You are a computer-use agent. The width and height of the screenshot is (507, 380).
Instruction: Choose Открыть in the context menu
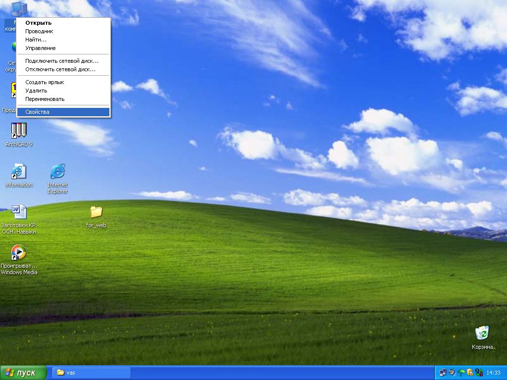pyautogui.click(x=63, y=23)
